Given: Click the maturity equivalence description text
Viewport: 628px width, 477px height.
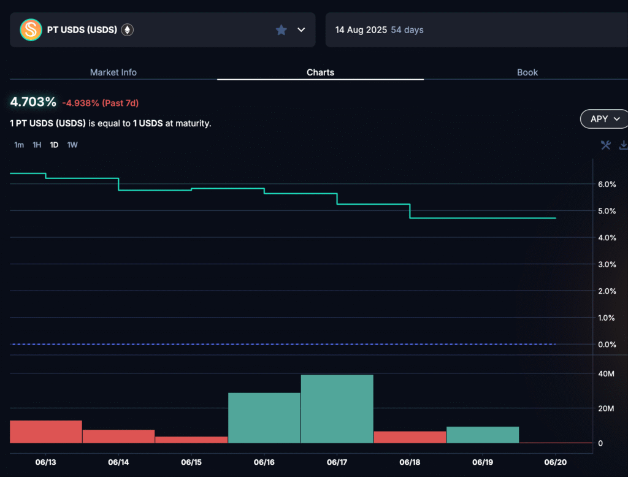Looking at the screenshot, I should 110,123.
